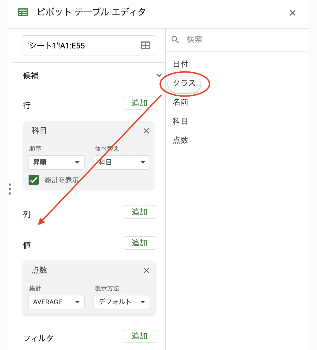Collapse the 候補 suggestions section
Screen dimensions: 317x350
[x=159, y=75]
